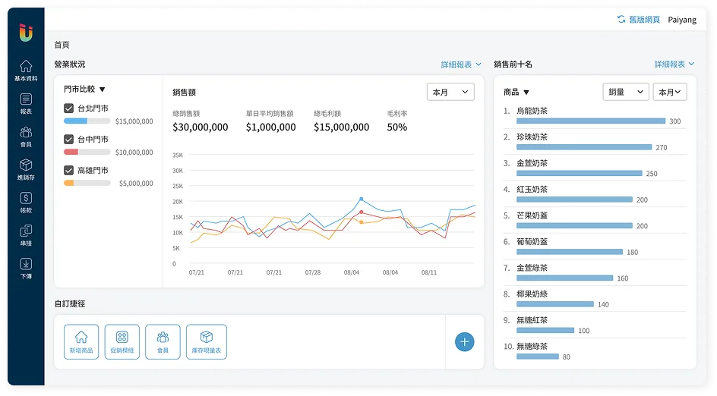Viewport: 717px width, 396px height.
Task: Open the 串接 integration section
Action: pos(26,235)
